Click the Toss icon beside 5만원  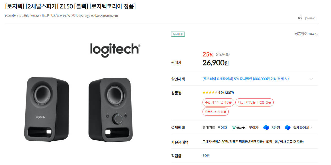point(266,128)
